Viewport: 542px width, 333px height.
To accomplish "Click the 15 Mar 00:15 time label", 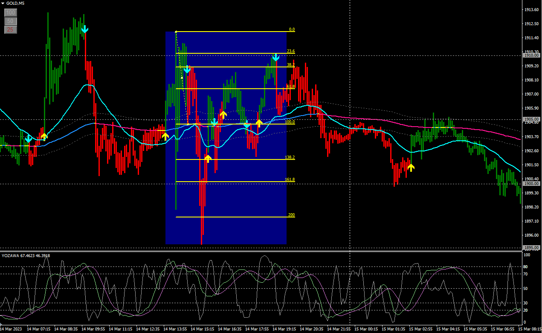I will 366,329.
